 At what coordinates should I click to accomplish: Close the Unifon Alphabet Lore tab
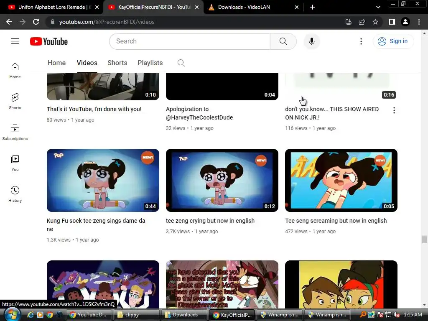[x=97, y=7]
